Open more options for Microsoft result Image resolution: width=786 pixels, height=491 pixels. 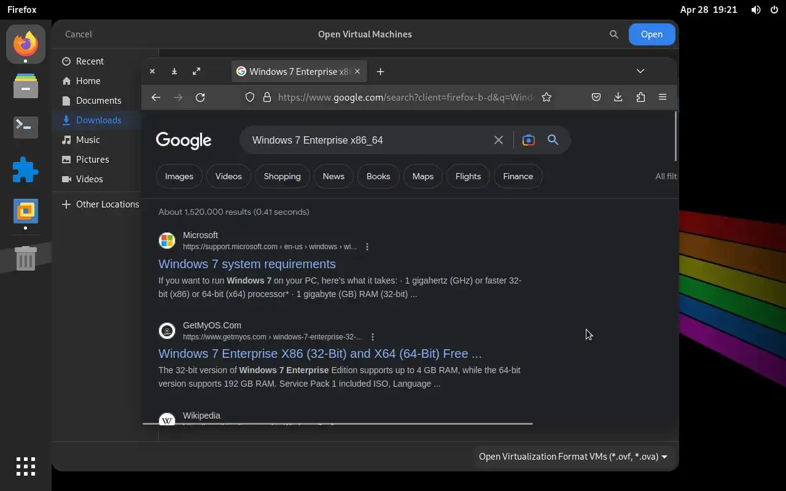click(367, 247)
